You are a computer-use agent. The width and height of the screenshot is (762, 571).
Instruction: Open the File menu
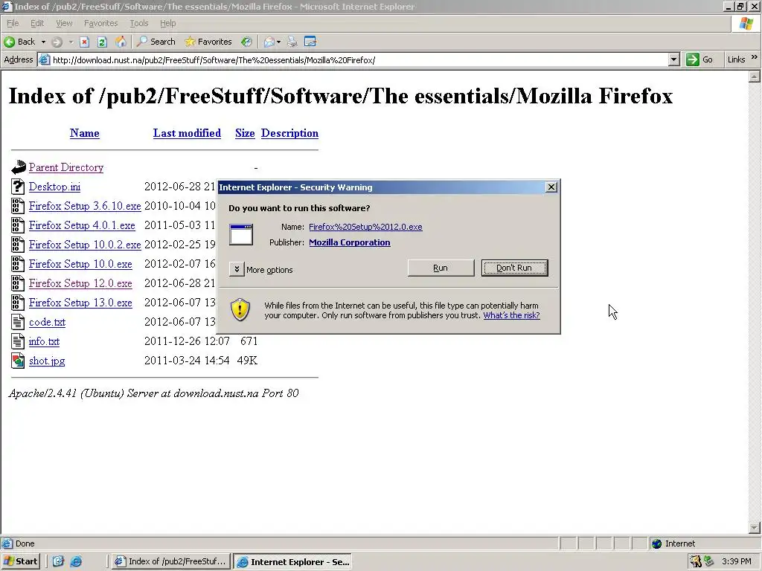coord(13,23)
